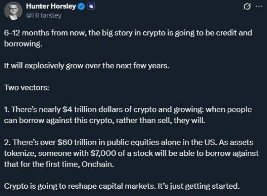Open the @HHorsley handle link
This screenshot has width=267, height=196.
44,15
